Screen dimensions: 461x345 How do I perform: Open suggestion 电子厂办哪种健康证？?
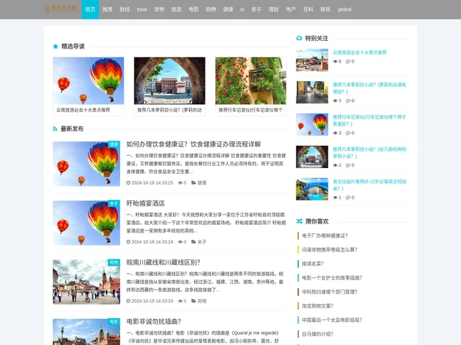[325, 236]
